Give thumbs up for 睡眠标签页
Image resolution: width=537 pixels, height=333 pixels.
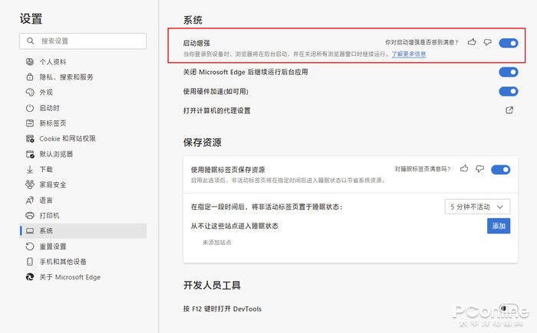click(x=464, y=168)
